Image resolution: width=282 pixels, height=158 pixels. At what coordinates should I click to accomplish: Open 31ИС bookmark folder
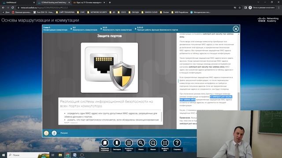[x=81, y=12]
